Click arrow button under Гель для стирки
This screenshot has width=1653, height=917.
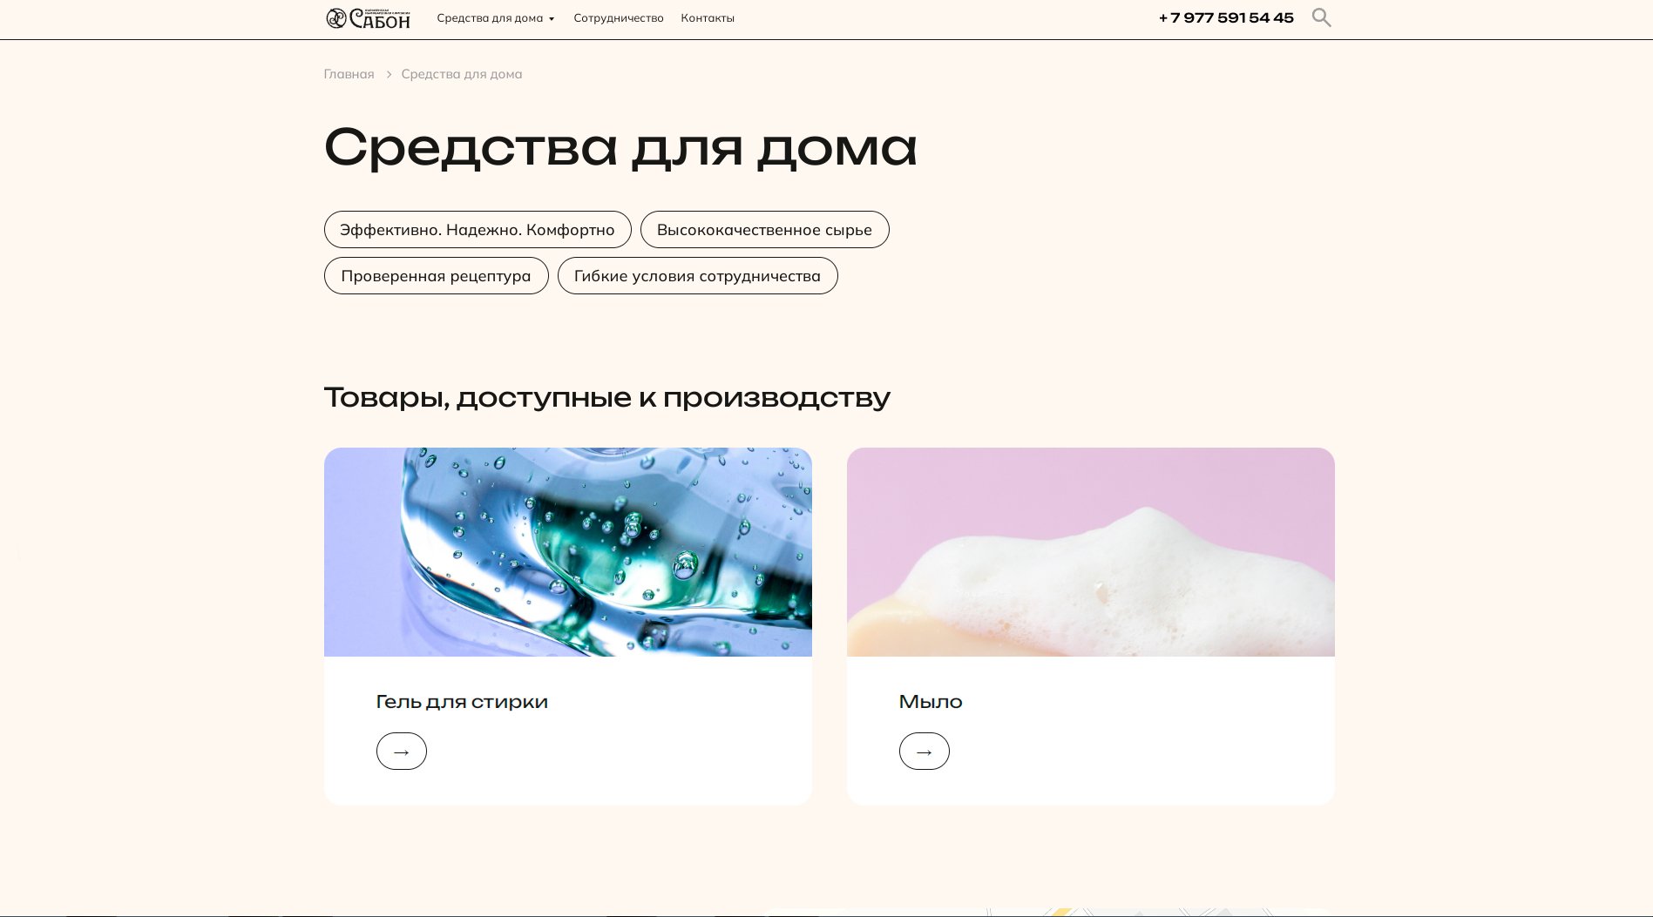click(x=402, y=752)
